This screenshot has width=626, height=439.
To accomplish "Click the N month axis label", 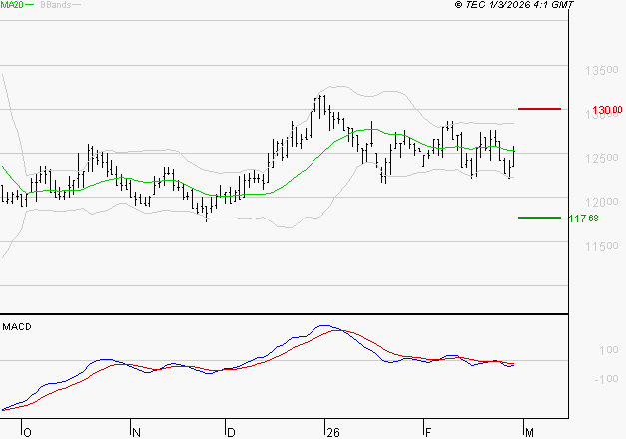I will coord(136,433).
